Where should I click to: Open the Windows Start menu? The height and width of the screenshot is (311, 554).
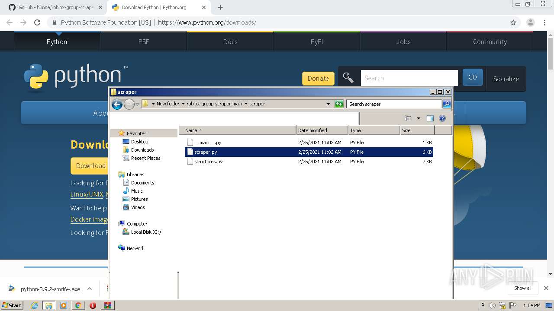12,305
